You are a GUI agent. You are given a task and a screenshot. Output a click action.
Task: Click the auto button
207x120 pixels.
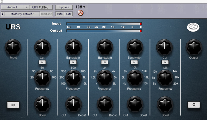tap(60, 14)
